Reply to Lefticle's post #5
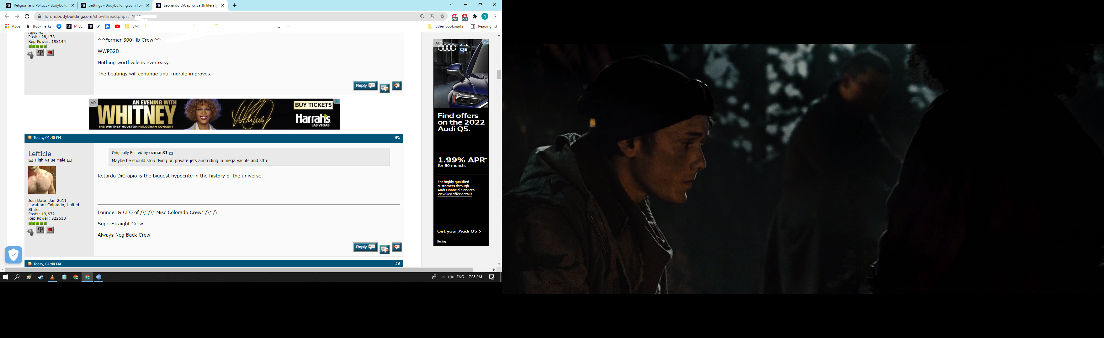Viewport: 1104px width, 338px height. click(365, 247)
